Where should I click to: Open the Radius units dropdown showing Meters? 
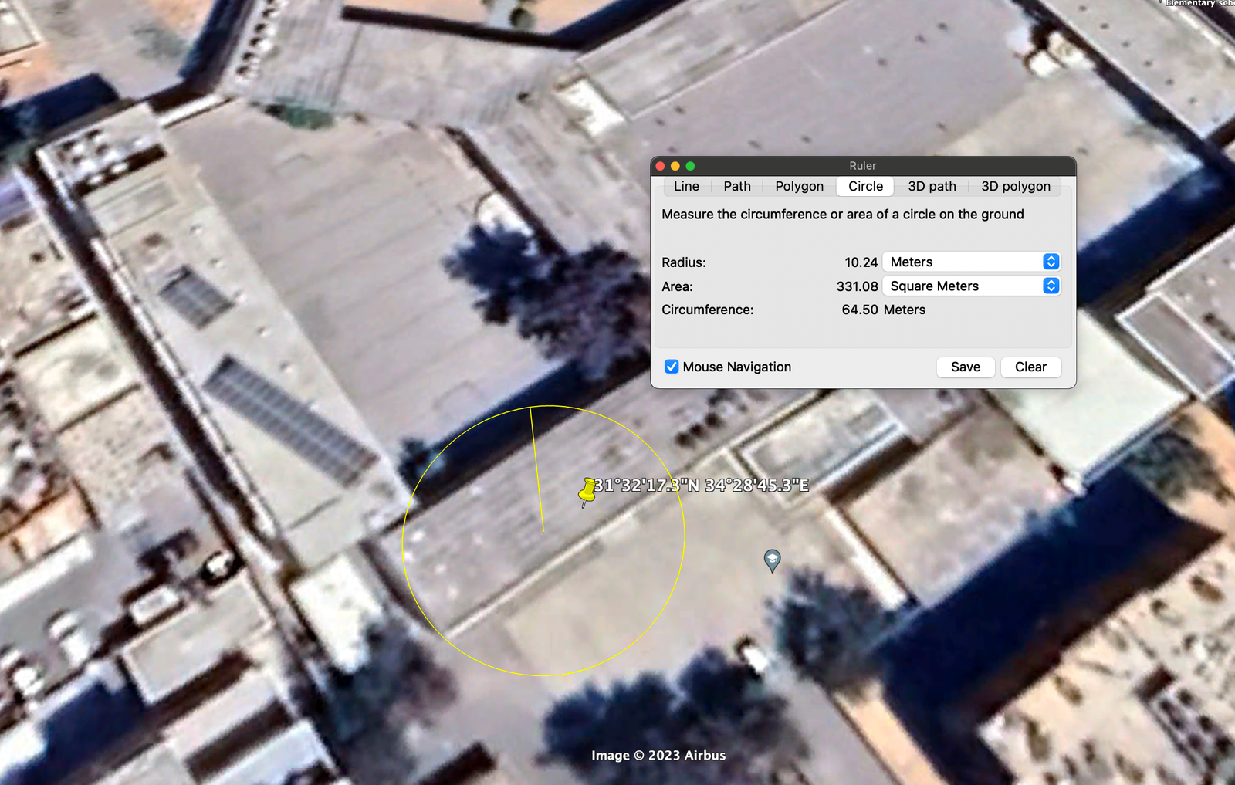pyautogui.click(x=971, y=262)
